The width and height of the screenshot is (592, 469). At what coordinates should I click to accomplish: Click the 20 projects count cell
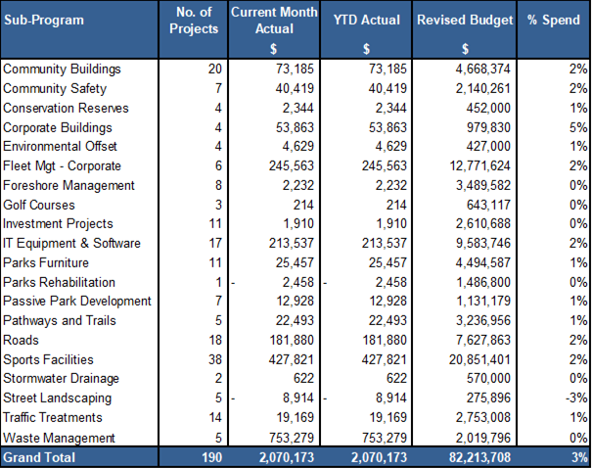(215, 70)
